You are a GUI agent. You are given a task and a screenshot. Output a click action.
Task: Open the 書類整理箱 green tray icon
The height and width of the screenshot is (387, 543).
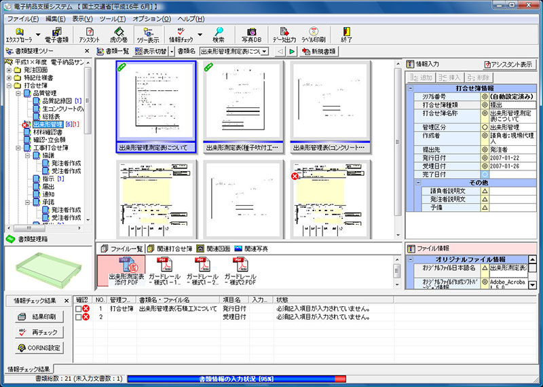click(x=11, y=239)
